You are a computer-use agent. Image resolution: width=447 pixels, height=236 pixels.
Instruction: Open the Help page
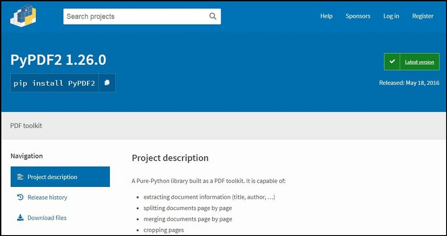[326, 16]
